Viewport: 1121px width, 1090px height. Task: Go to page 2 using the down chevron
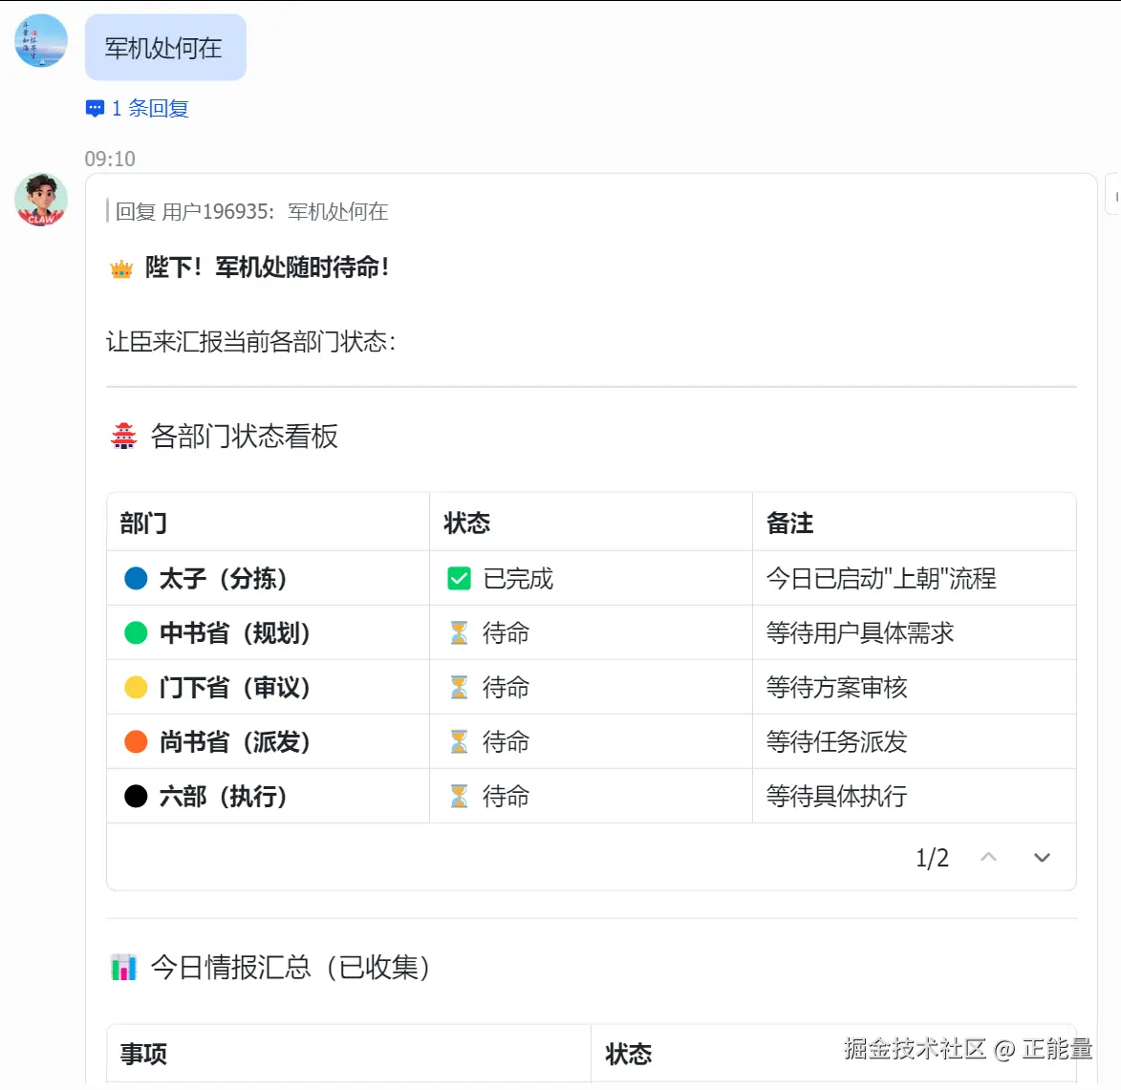pos(1042,857)
